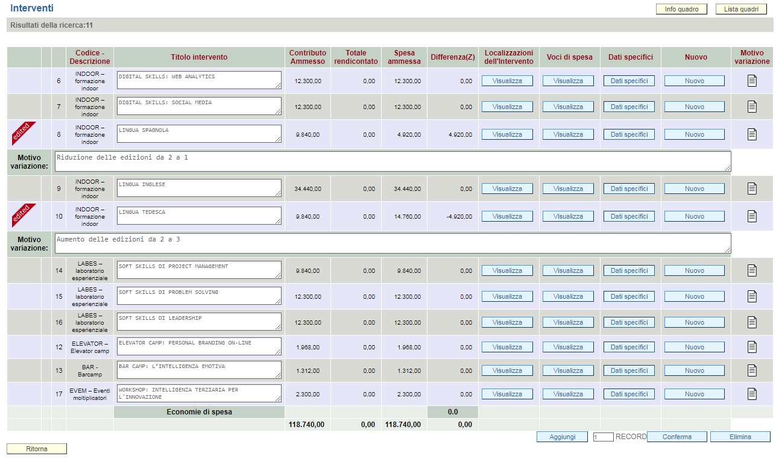Edit the 'Riduzione delle edizioni' reason text area

tap(392, 161)
